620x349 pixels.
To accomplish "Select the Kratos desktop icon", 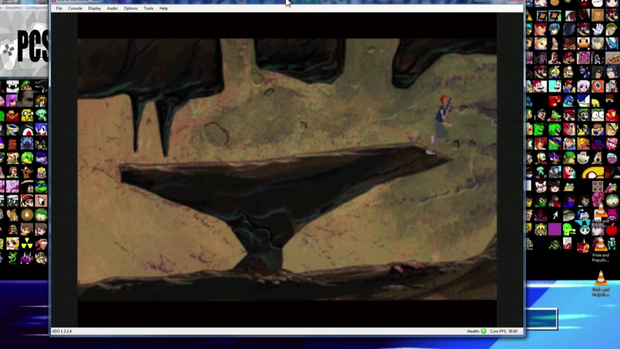I will [612, 86].
